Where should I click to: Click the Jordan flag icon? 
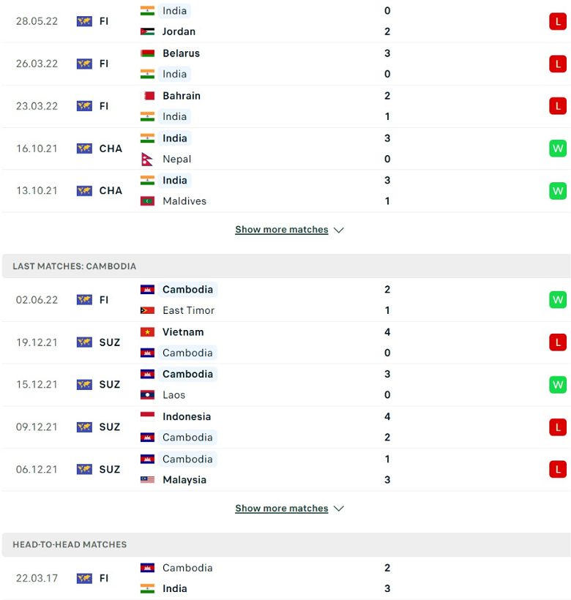point(147,31)
